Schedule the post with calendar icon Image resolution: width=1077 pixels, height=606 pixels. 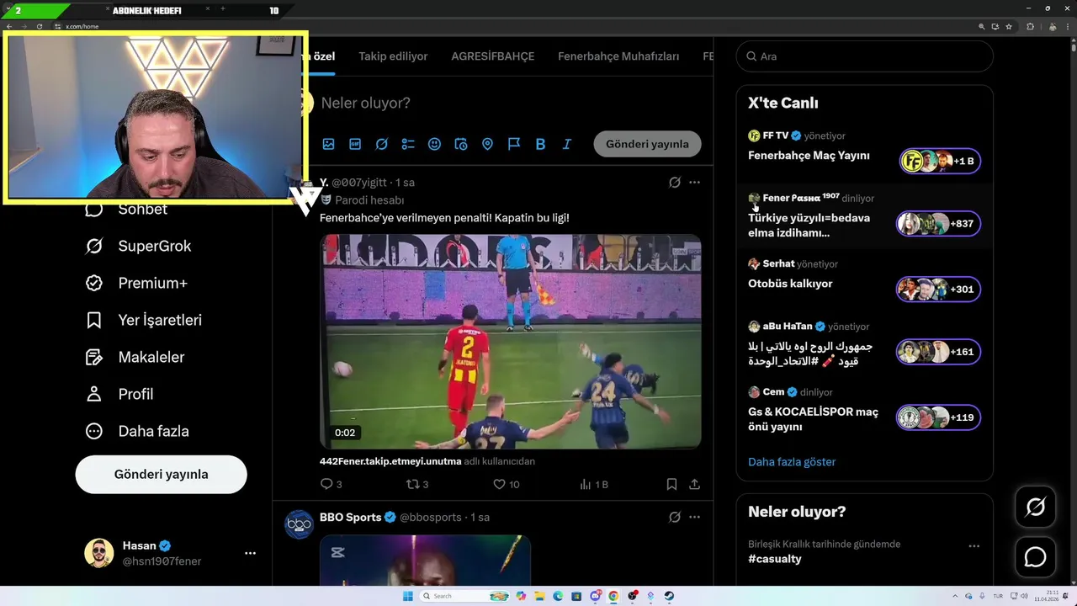pyautogui.click(x=461, y=144)
